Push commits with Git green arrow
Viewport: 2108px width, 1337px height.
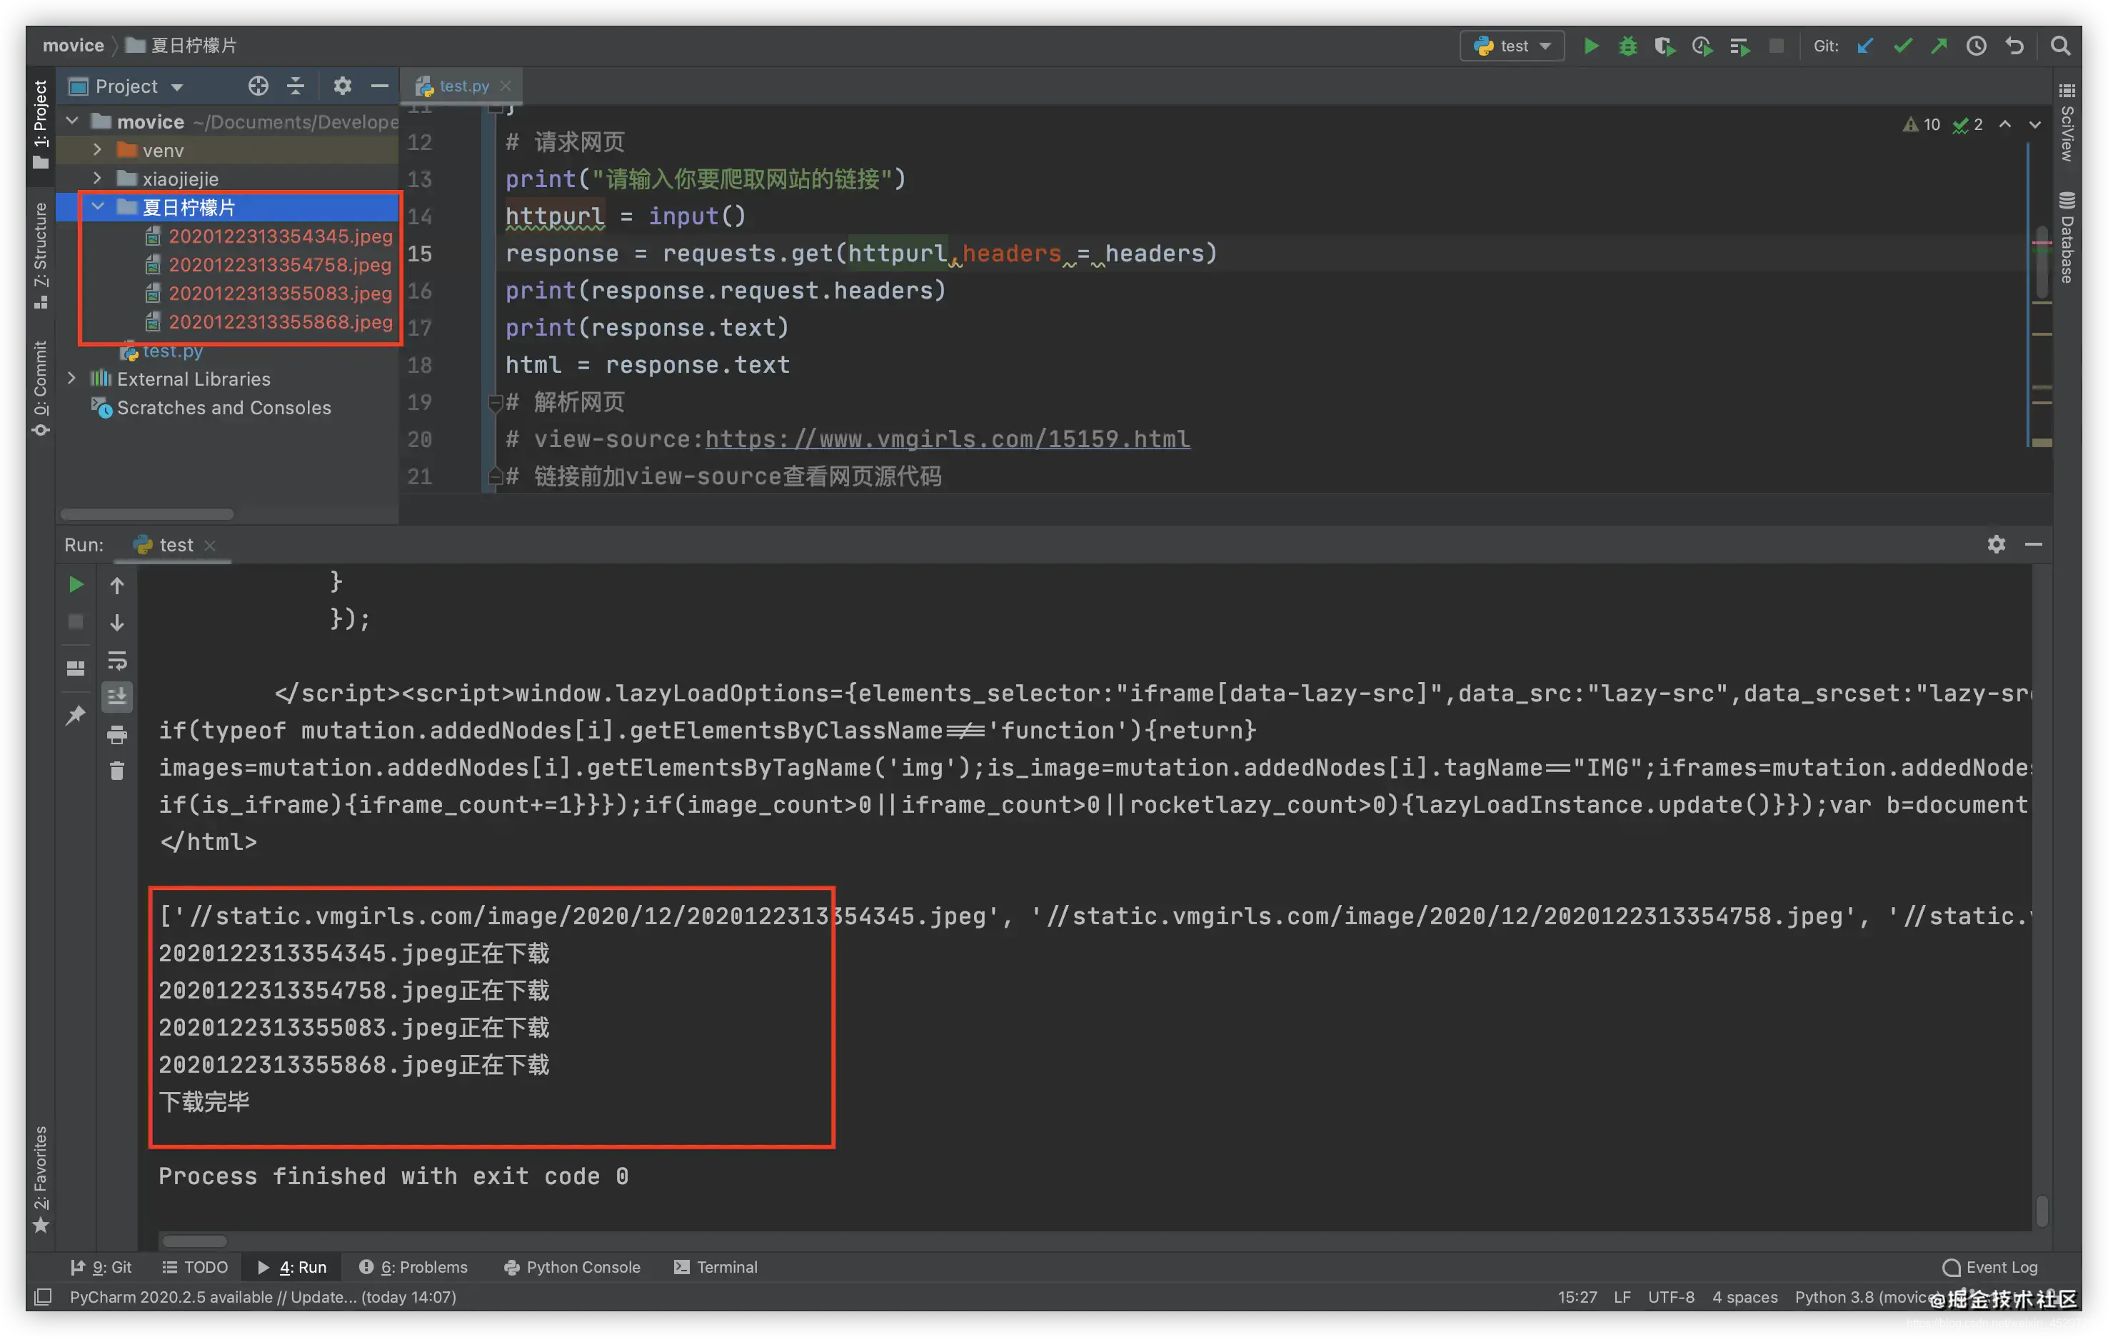coord(1939,46)
